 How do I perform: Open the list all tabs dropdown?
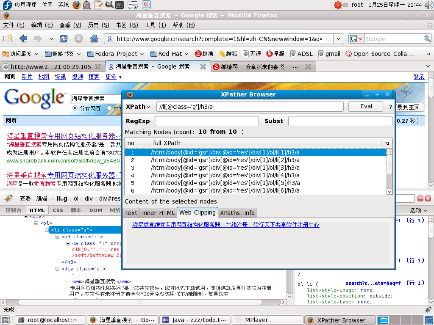428,66
